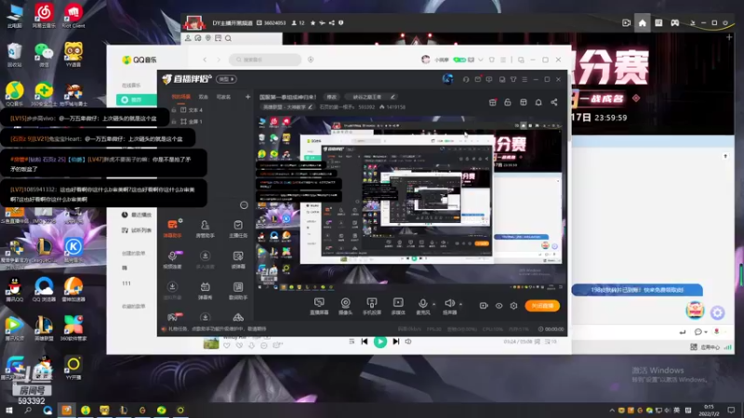Click the mode switch pill beside 直播伴侣 logo
This screenshot has width=744, height=418.
(x=226, y=79)
